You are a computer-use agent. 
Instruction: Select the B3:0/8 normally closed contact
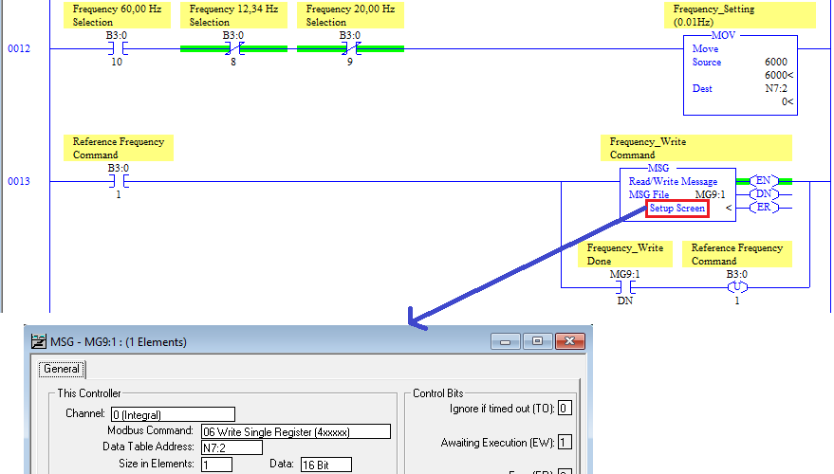coord(233,49)
